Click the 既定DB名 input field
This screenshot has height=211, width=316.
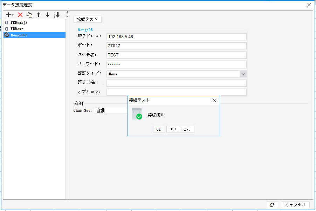coord(176,83)
